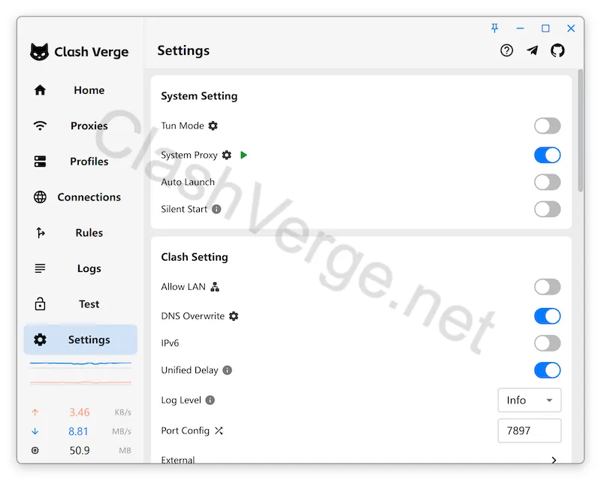Enable the IPv6 switch
This screenshot has width=601, height=480.
[x=548, y=343]
